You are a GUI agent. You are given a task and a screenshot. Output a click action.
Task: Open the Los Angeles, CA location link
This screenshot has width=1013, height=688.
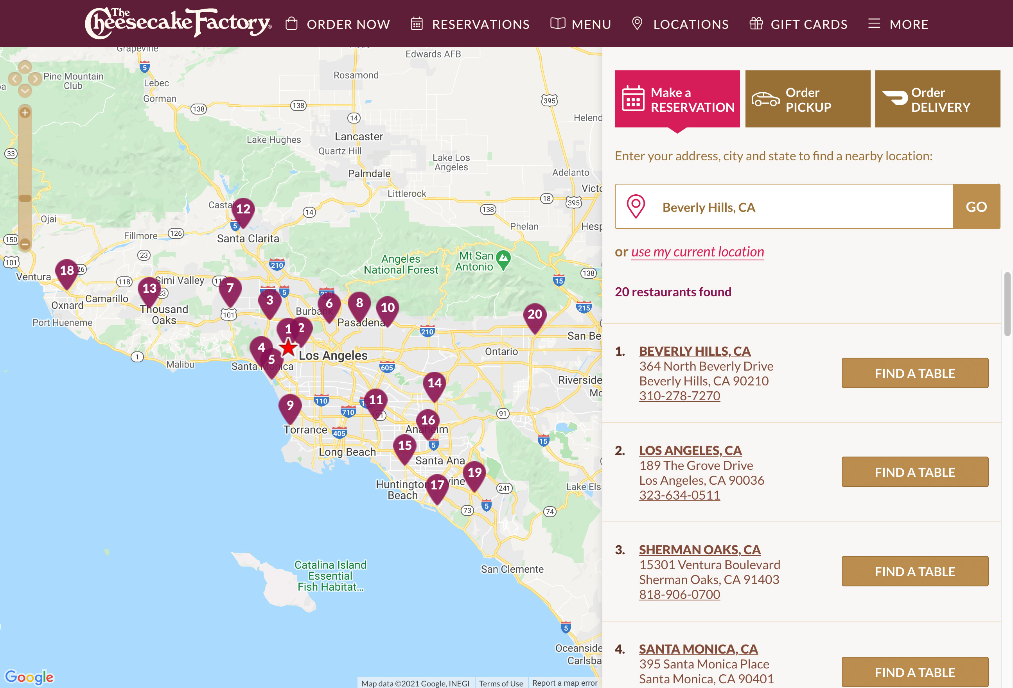(690, 451)
